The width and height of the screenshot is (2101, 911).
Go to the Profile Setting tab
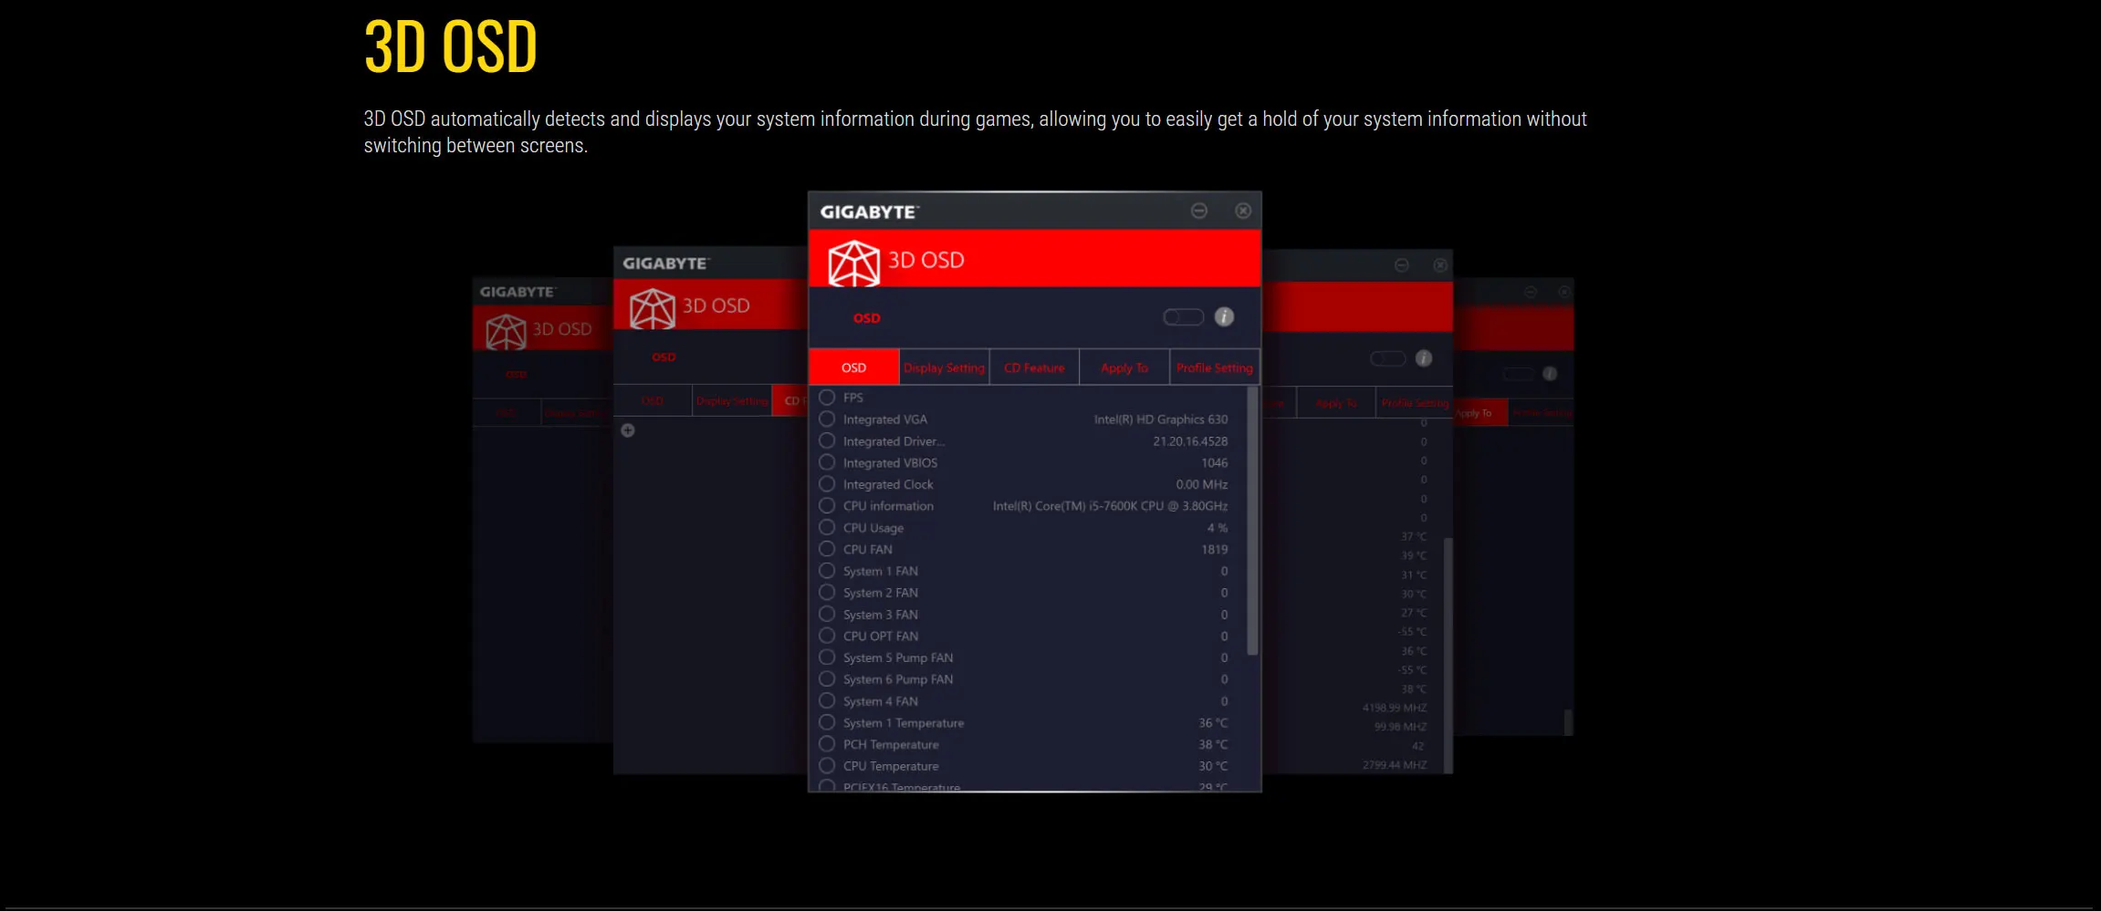tap(1215, 368)
